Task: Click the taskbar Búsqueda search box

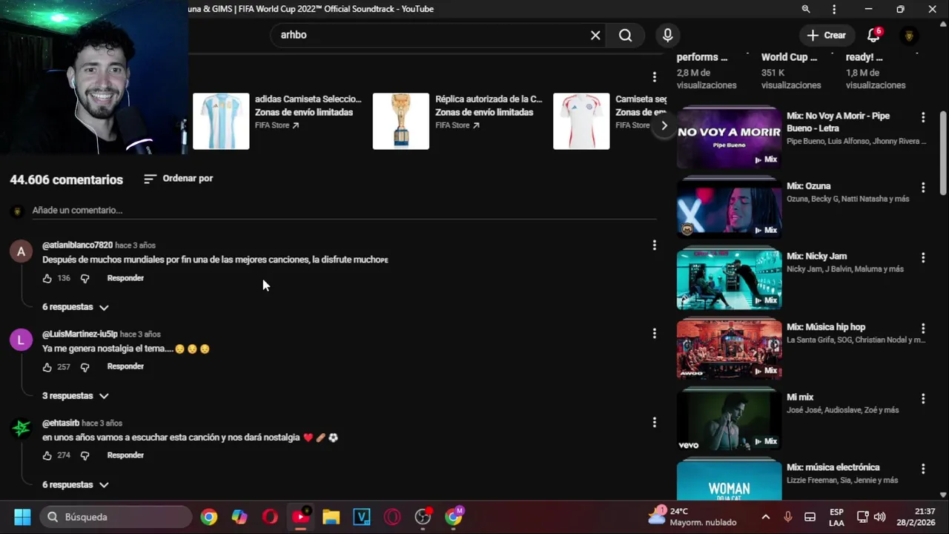Action: pyautogui.click(x=116, y=517)
